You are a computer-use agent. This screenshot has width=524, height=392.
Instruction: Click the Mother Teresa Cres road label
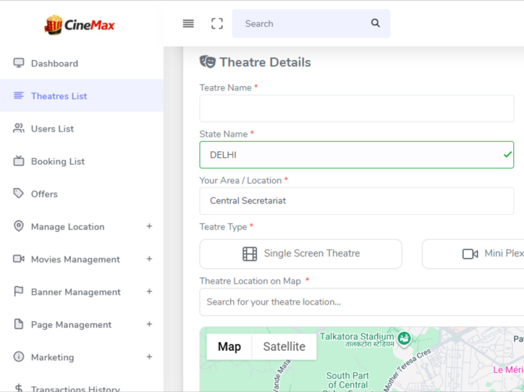(406, 371)
